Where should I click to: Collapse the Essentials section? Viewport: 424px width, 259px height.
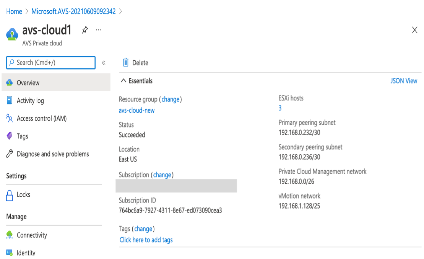(123, 81)
